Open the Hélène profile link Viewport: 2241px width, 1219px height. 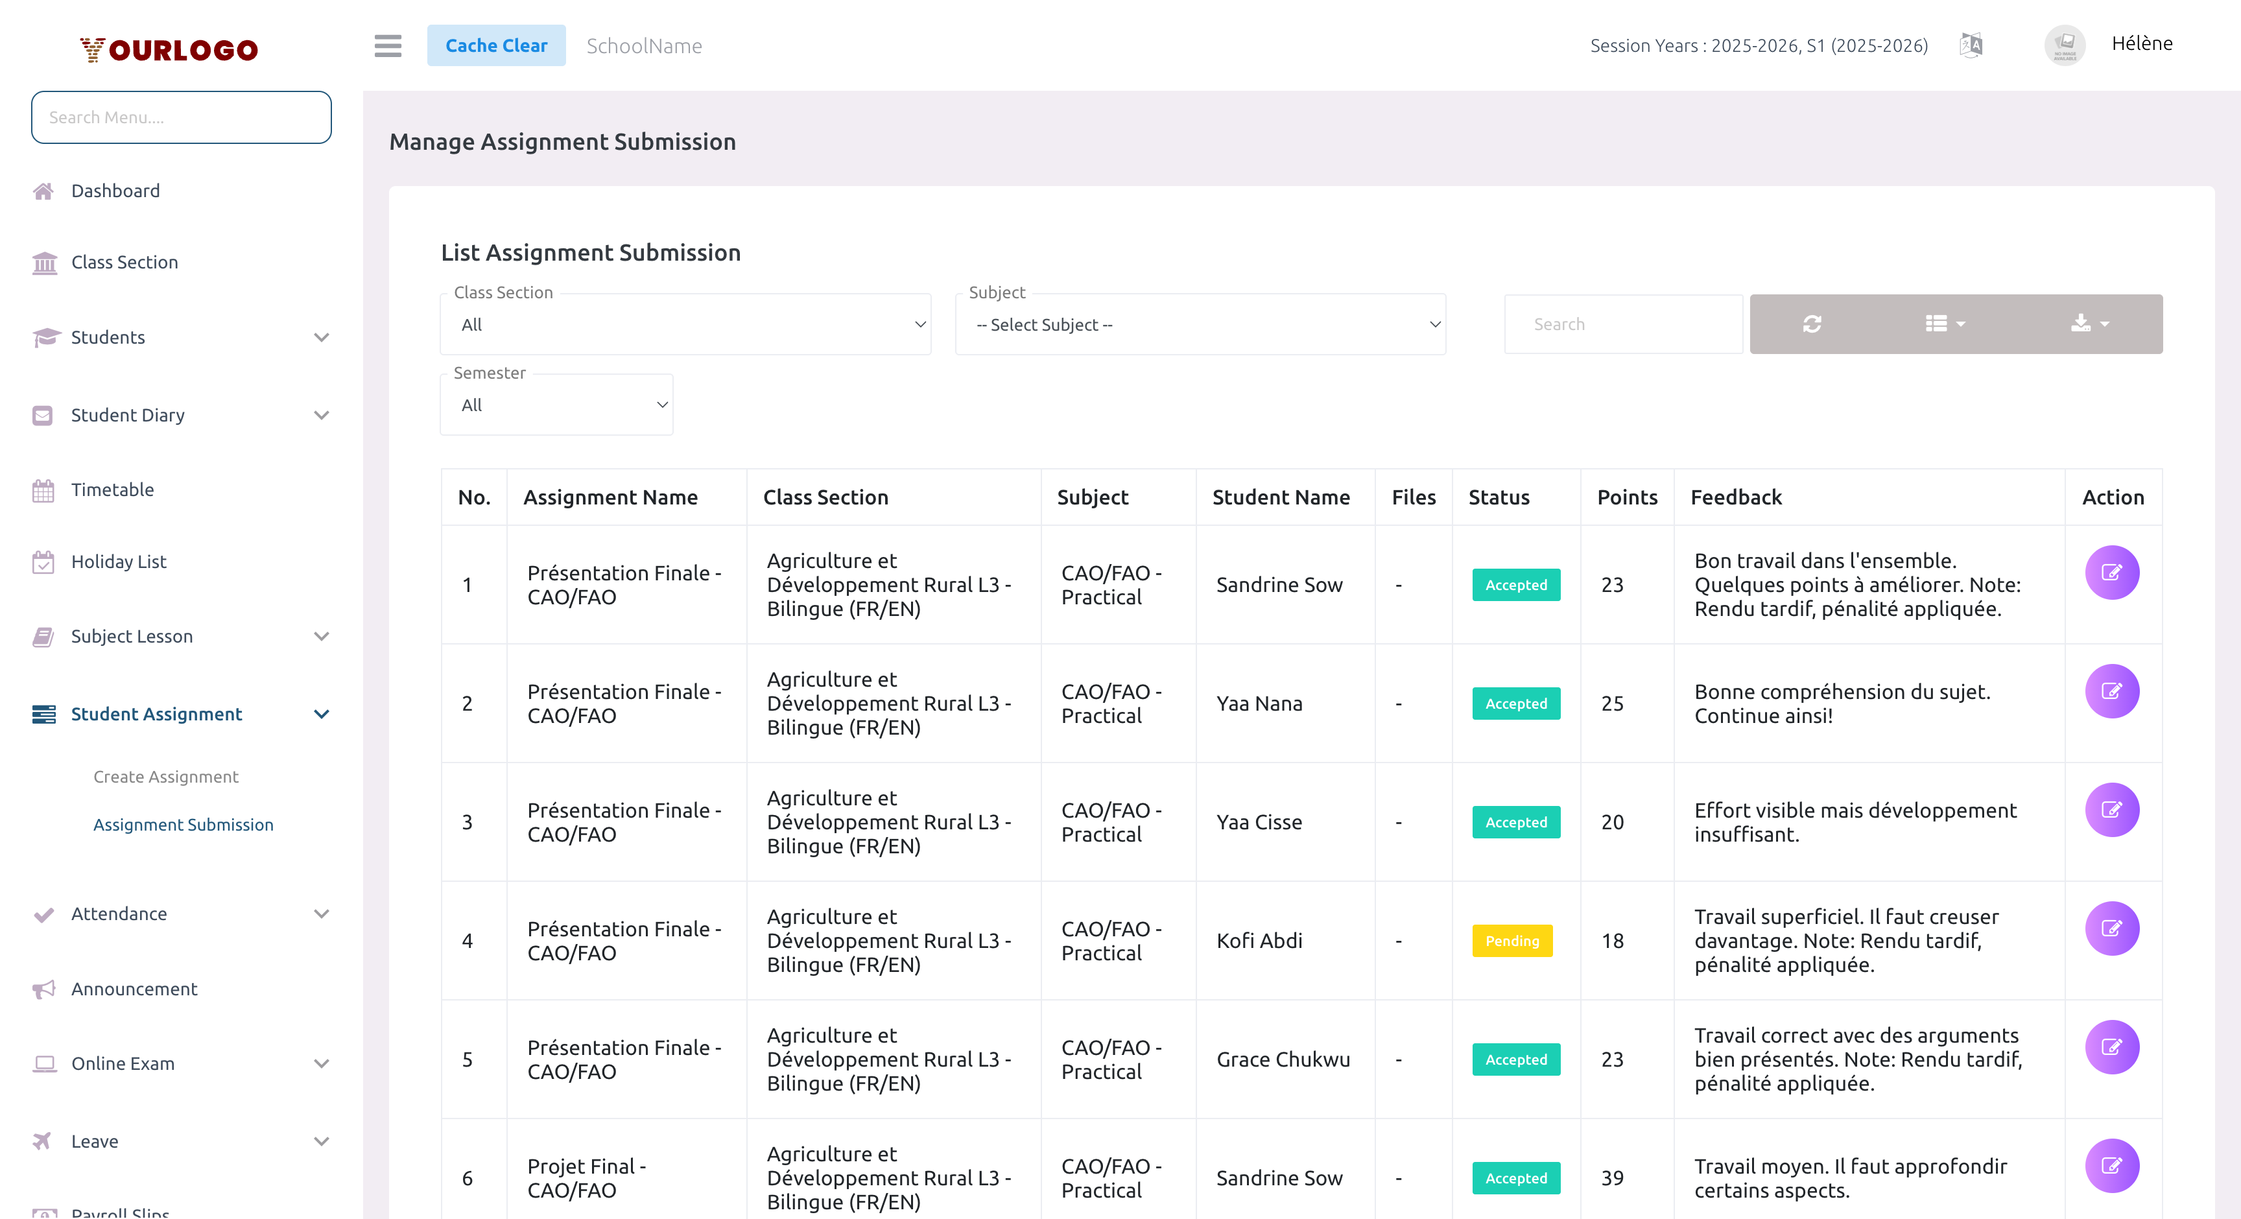tap(2142, 43)
